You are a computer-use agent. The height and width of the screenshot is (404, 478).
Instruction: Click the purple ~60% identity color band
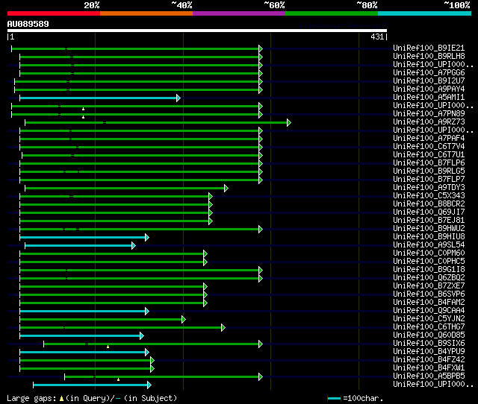click(239, 13)
